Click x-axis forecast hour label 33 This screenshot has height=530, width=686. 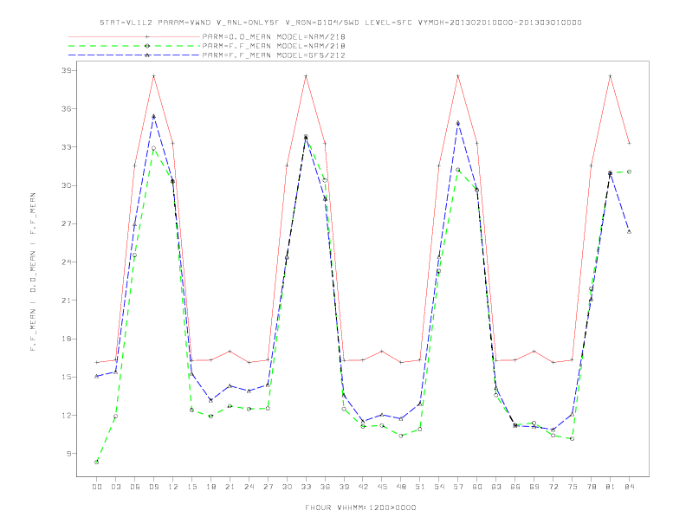[x=306, y=487]
